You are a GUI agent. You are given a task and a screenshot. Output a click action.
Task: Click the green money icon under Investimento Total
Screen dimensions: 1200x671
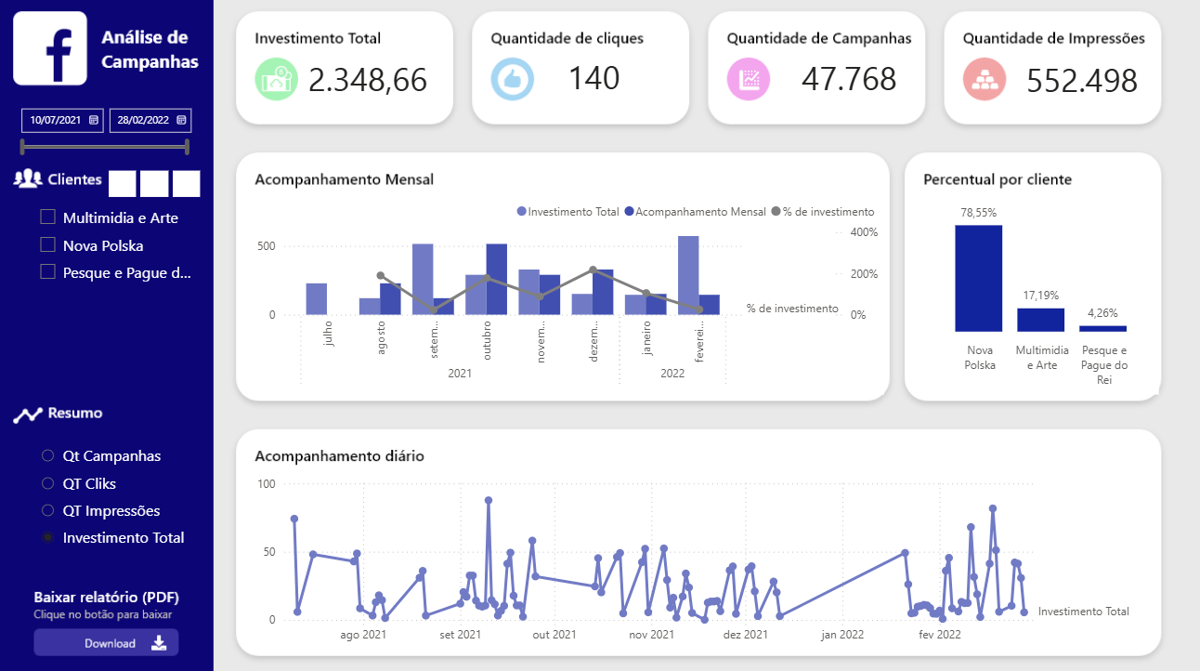(276, 80)
